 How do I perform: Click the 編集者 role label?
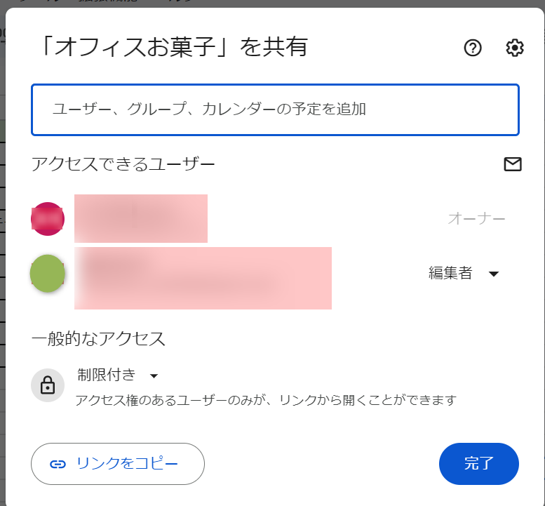pos(450,273)
